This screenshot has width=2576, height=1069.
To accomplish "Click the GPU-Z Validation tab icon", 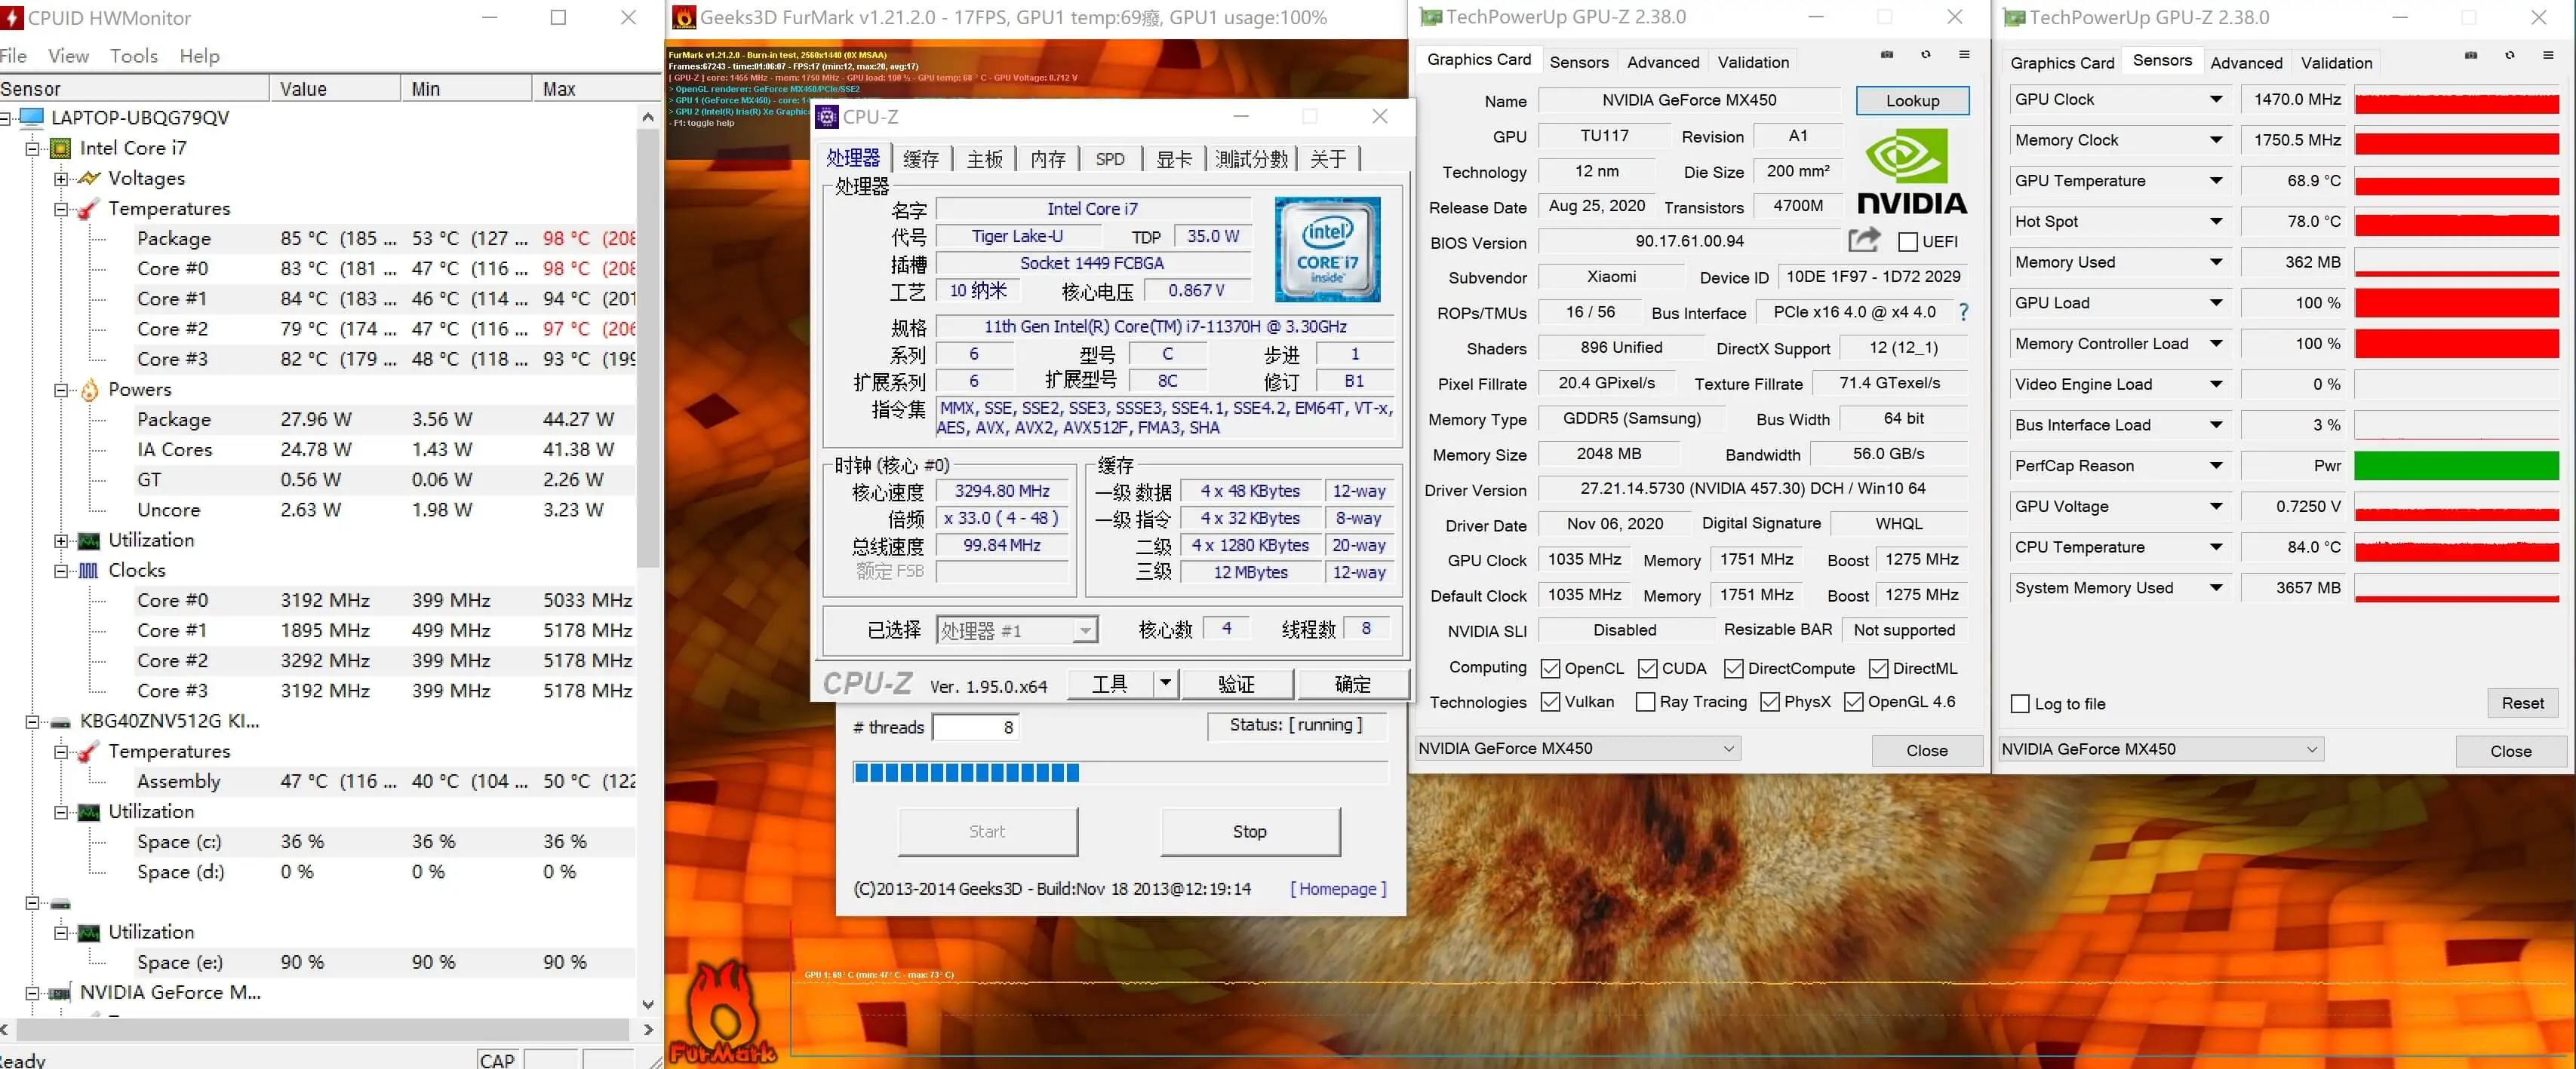I will [x=1748, y=63].
